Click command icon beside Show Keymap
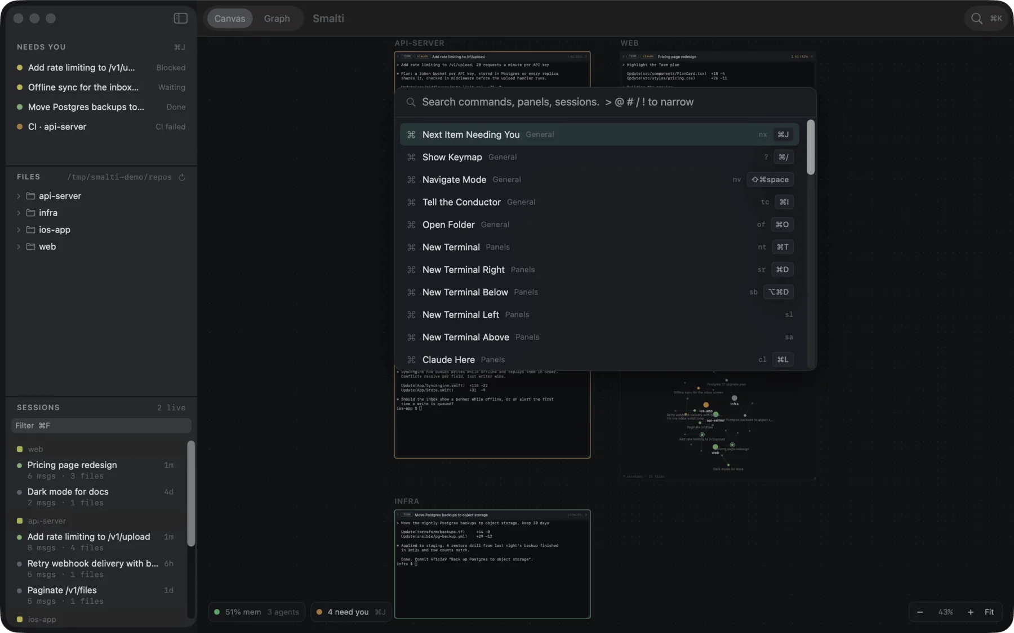 pos(411,157)
